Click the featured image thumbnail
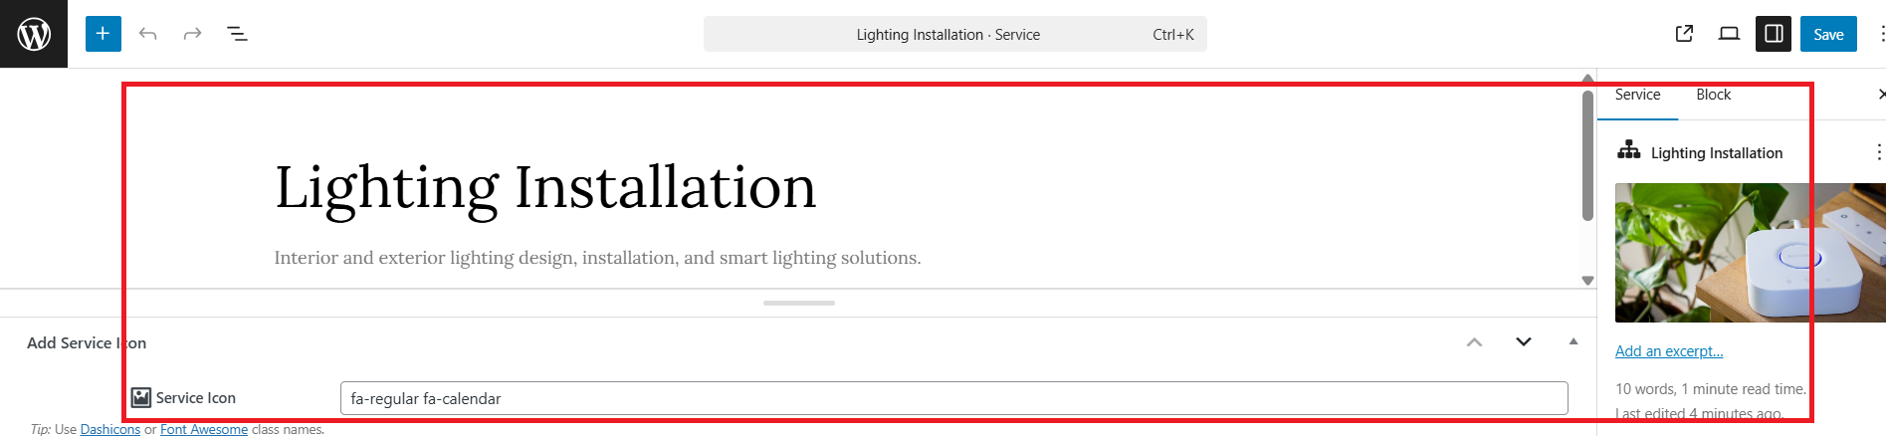The height and width of the screenshot is (436, 1886). pyautogui.click(x=1750, y=253)
